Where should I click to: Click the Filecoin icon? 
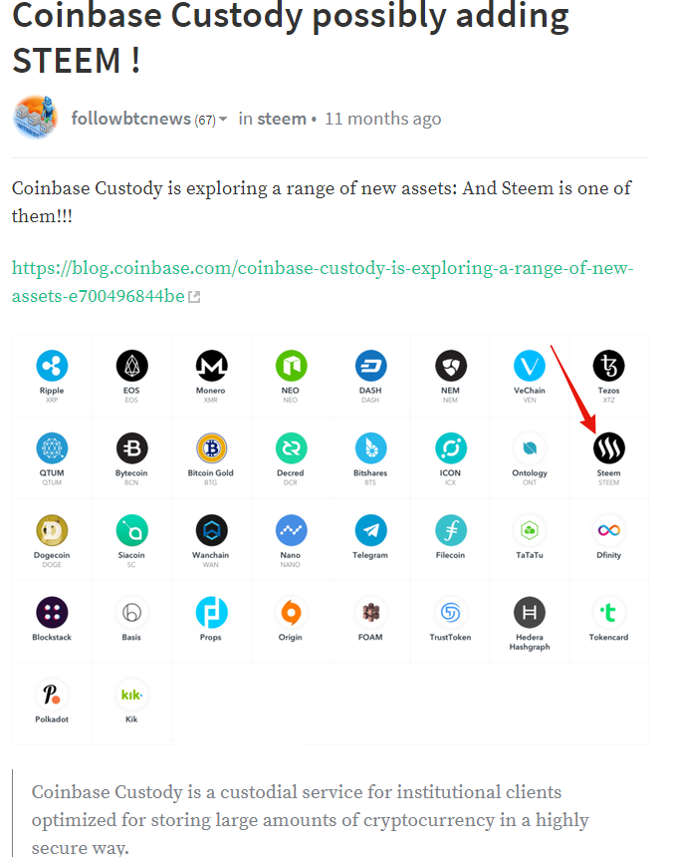(450, 530)
